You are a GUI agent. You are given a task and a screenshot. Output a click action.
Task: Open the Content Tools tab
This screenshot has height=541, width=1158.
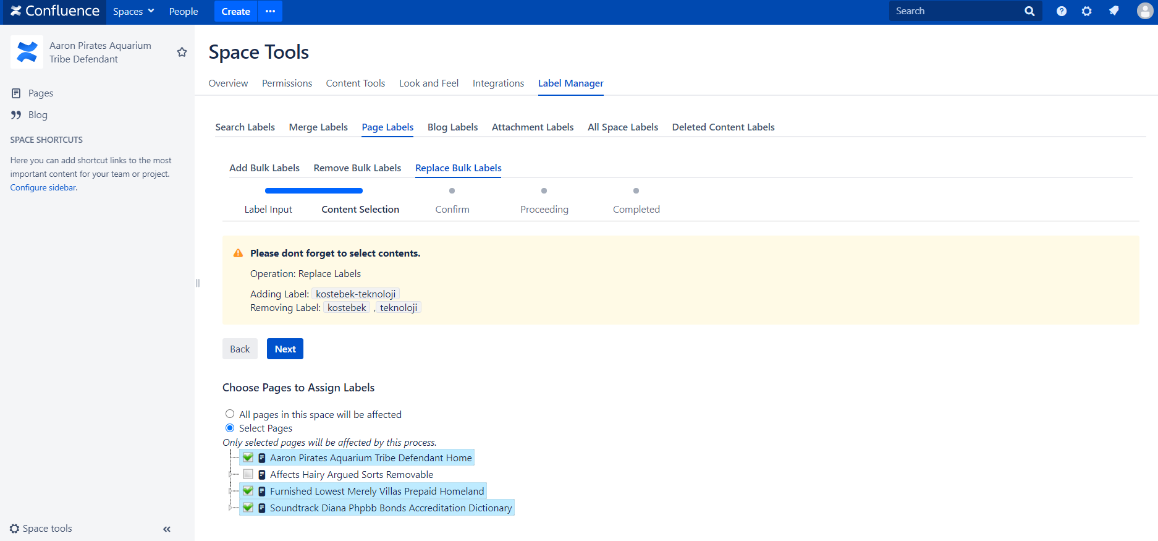(355, 83)
